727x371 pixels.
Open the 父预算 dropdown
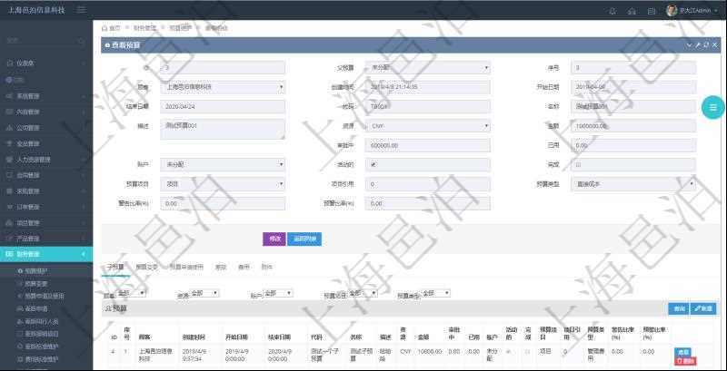tap(427, 67)
